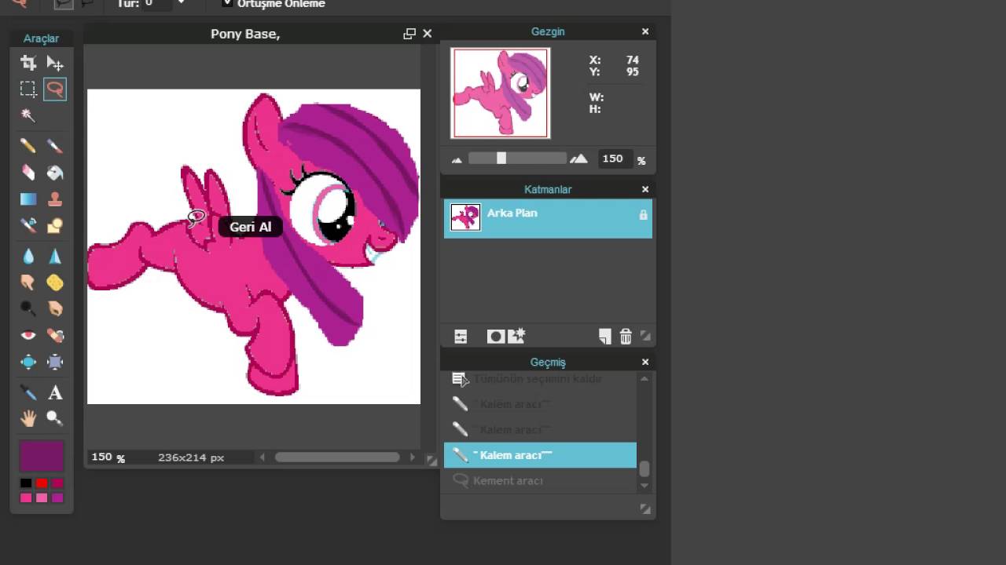Screen dimensions: 1006x565
Task: Select the Paint Bucket tool
Action: point(55,173)
